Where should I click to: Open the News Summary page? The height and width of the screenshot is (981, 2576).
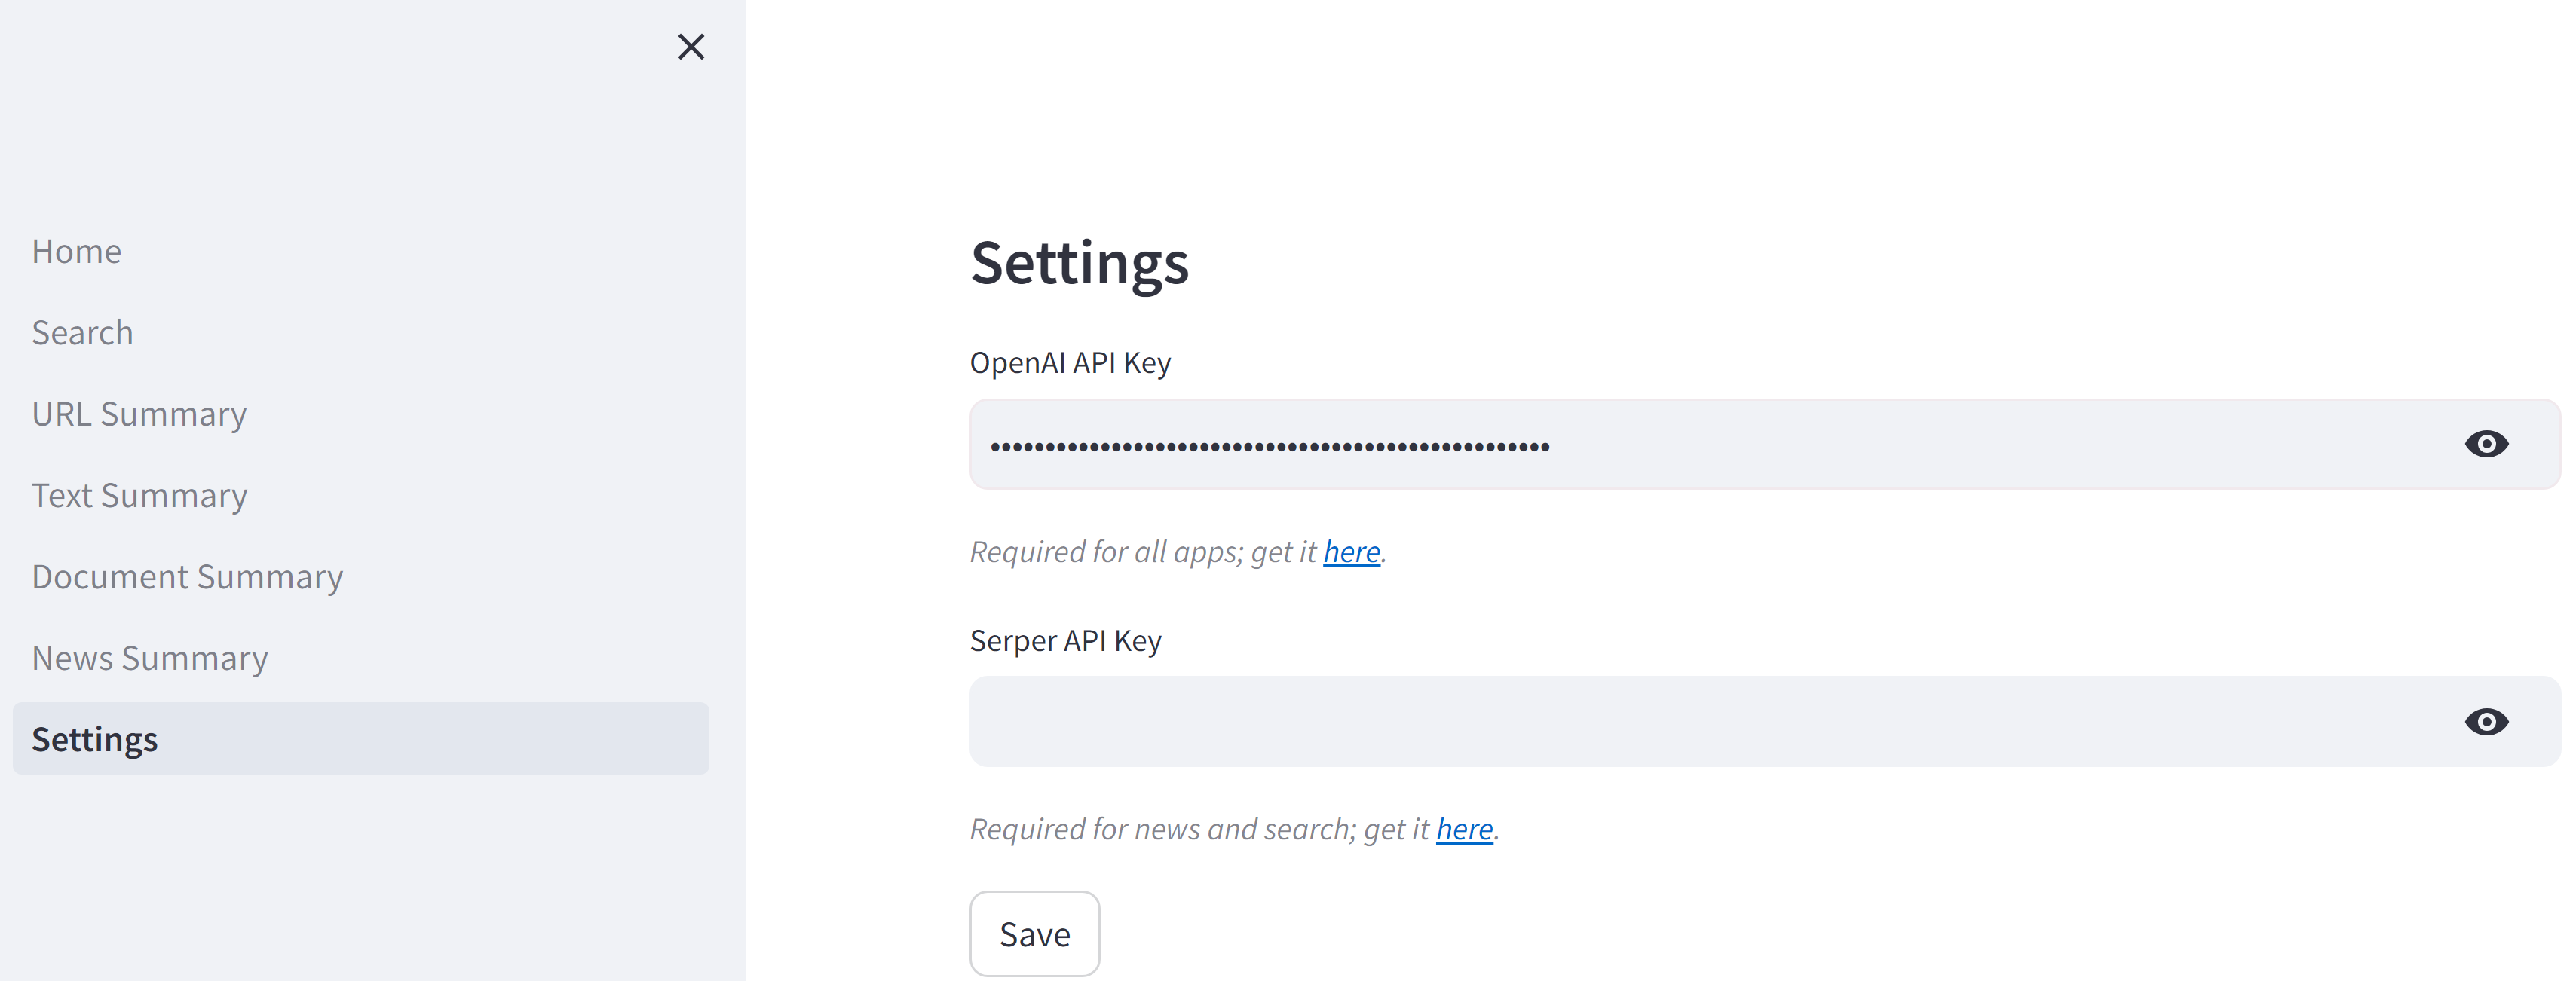pyautogui.click(x=150, y=659)
